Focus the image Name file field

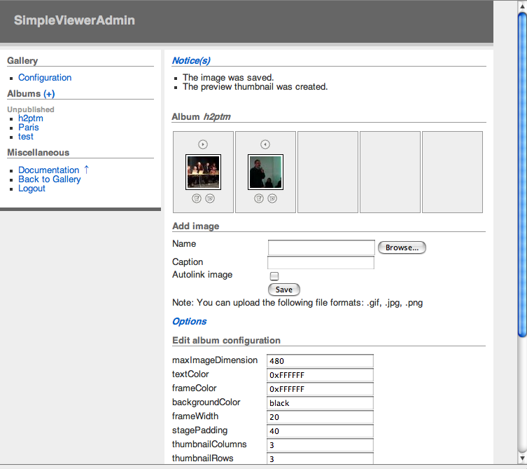pos(321,247)
